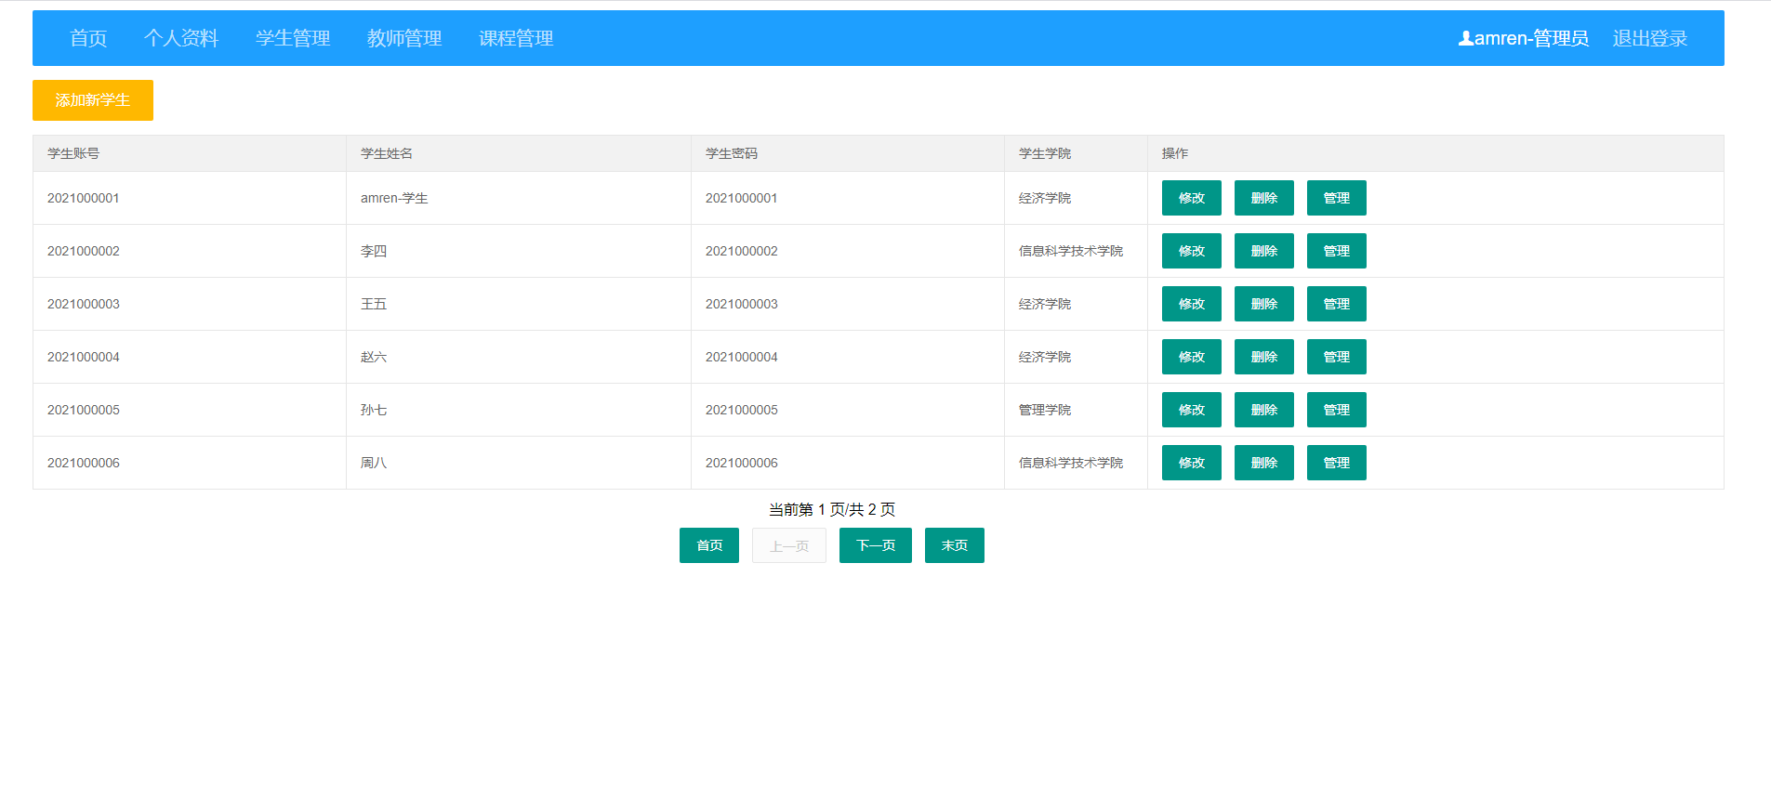Click 修改 for student 2021000001
Screen dimensions: 1771x786
coord(1192,198)
